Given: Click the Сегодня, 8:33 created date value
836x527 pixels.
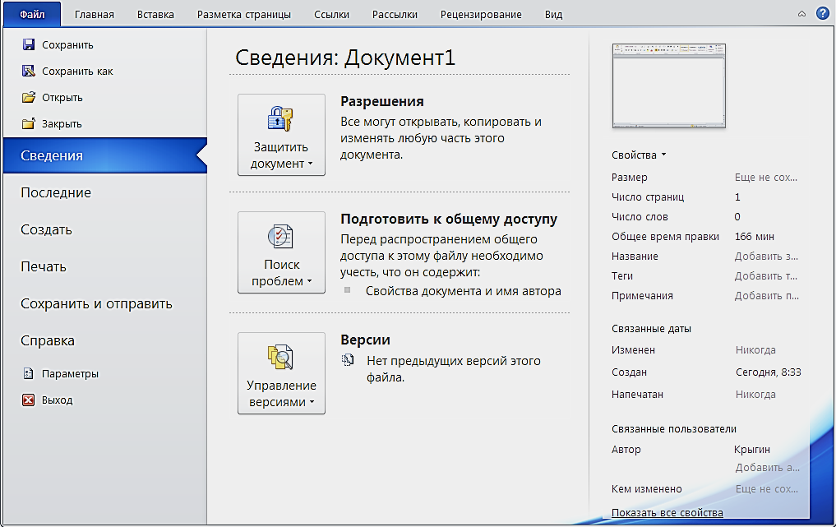Looking at the screenshot, I should click(x=769, y=372).
